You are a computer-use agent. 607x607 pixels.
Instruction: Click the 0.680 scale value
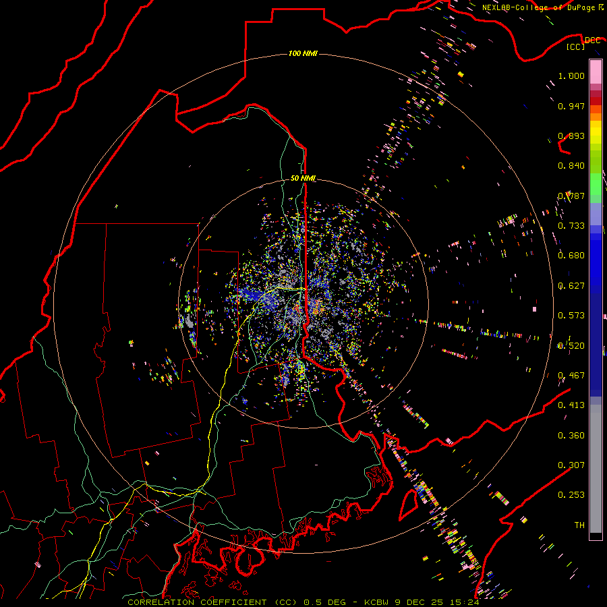[x=571, y=256]
